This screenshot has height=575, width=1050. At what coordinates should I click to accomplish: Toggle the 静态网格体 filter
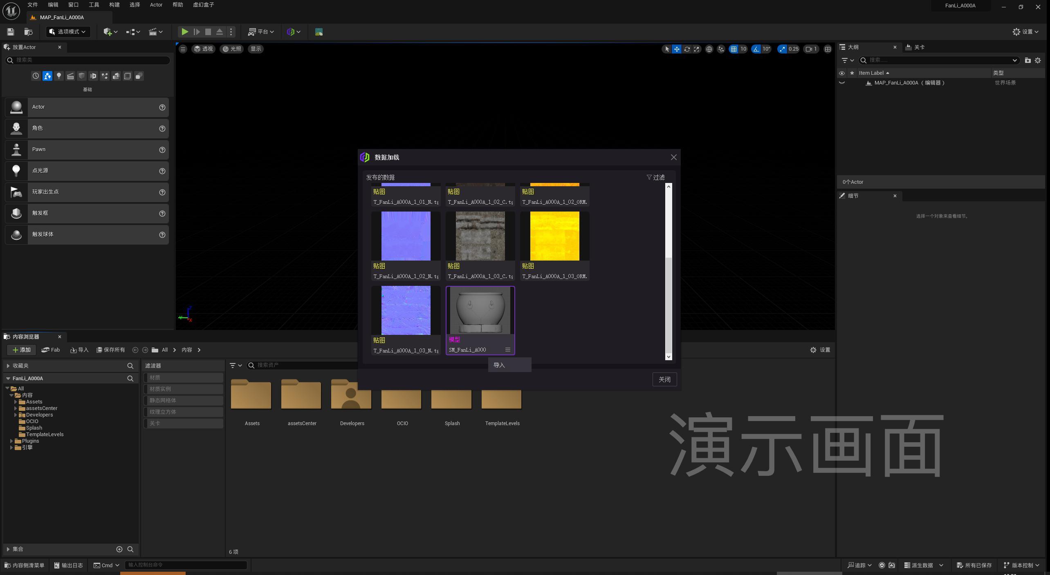click(x=183, y=401)
